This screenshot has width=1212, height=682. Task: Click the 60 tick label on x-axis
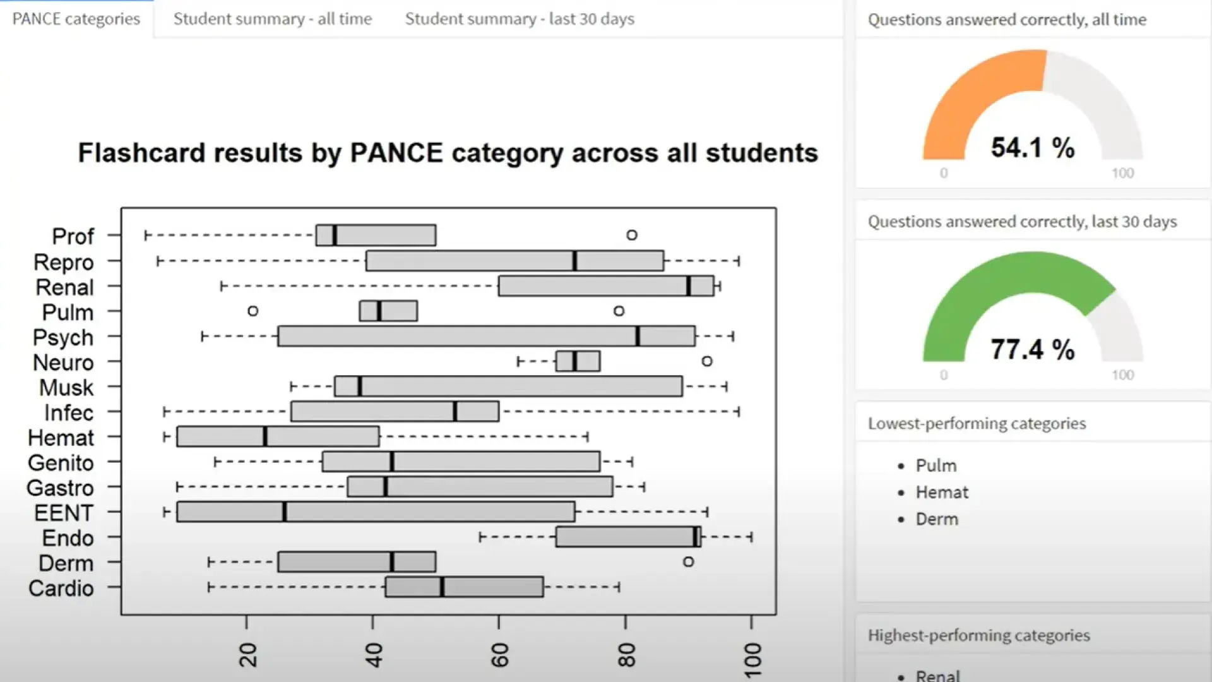[499, 654]
